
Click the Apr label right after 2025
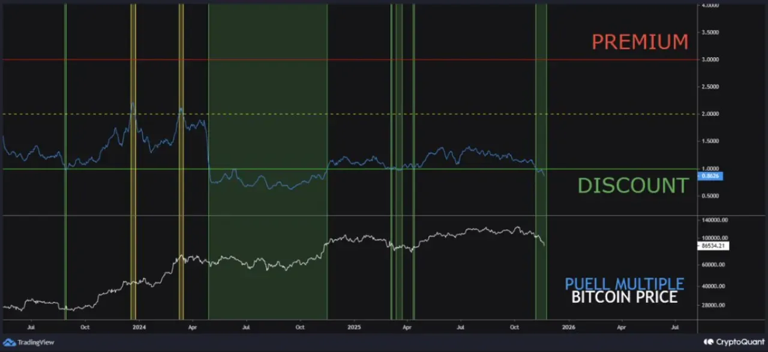coord(407,327)
